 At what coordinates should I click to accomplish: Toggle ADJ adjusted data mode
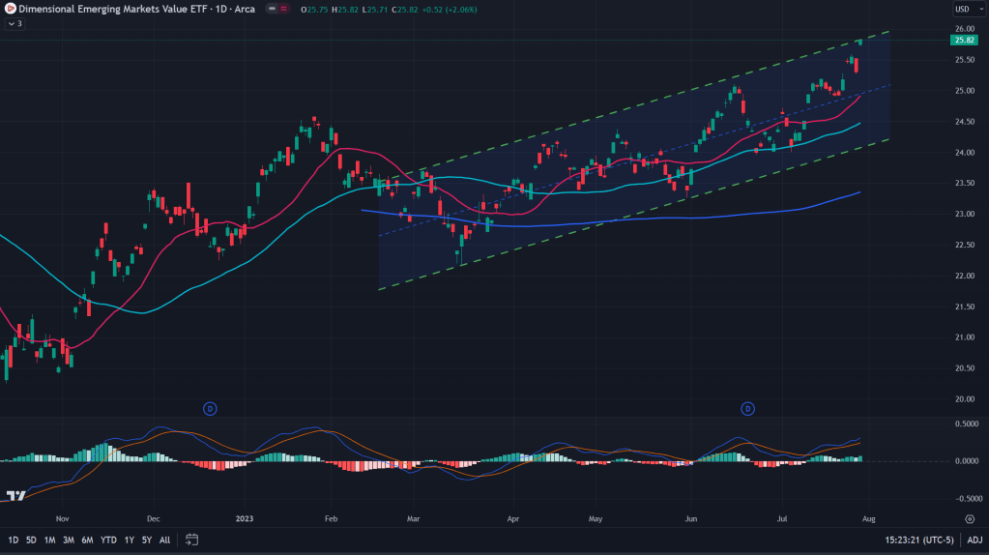(974, 540)
